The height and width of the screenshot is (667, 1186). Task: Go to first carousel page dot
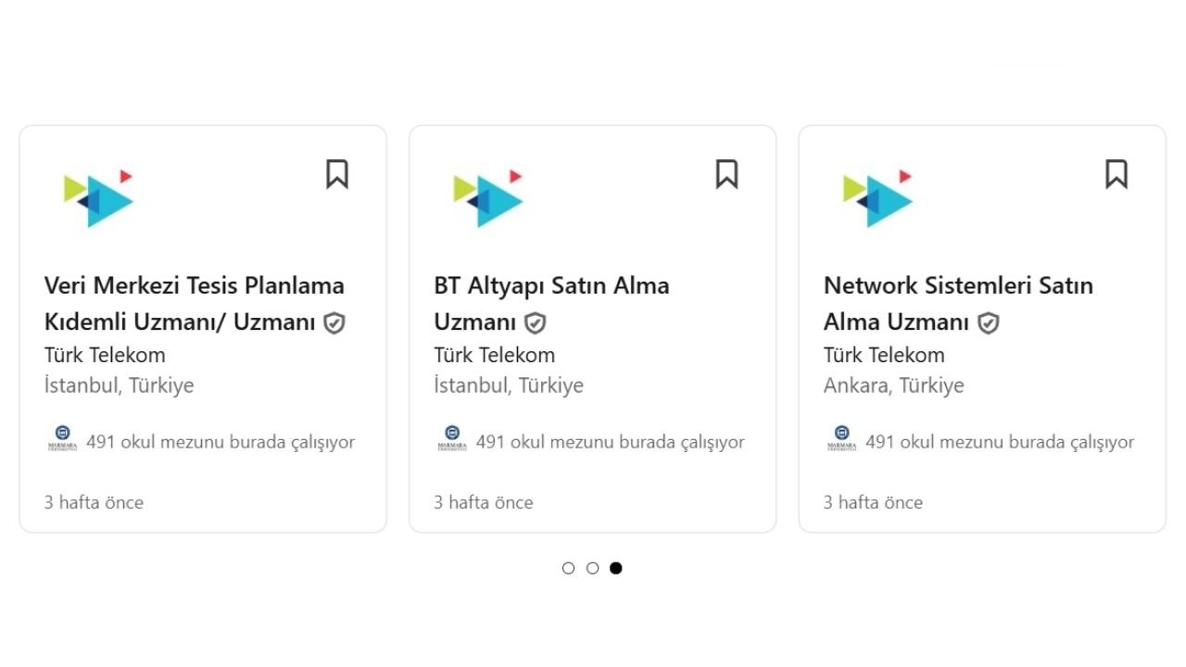(569, 568)
